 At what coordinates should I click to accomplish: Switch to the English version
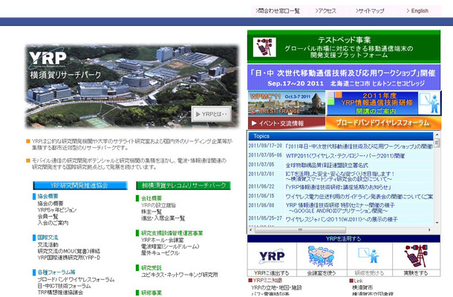(417, 11)
